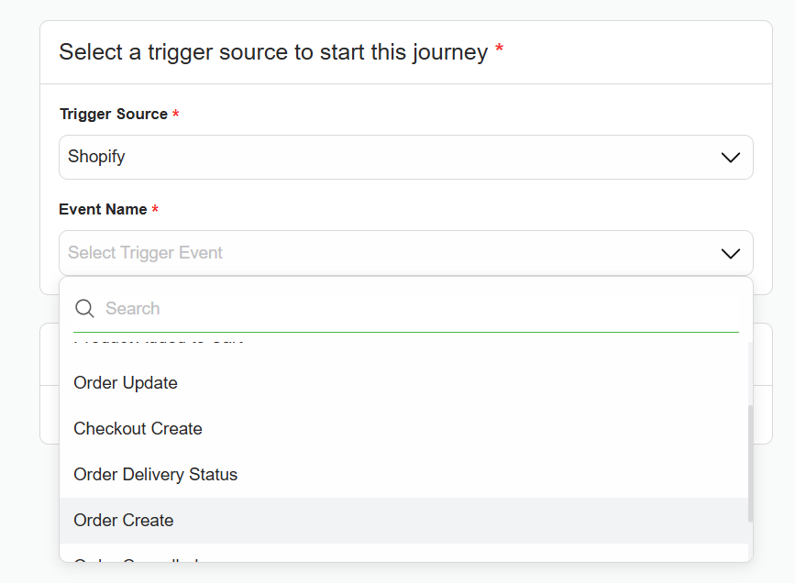Viewport: 795px width, 583px height.
Task: Select the Order Update event
Action: coord(126,383)
